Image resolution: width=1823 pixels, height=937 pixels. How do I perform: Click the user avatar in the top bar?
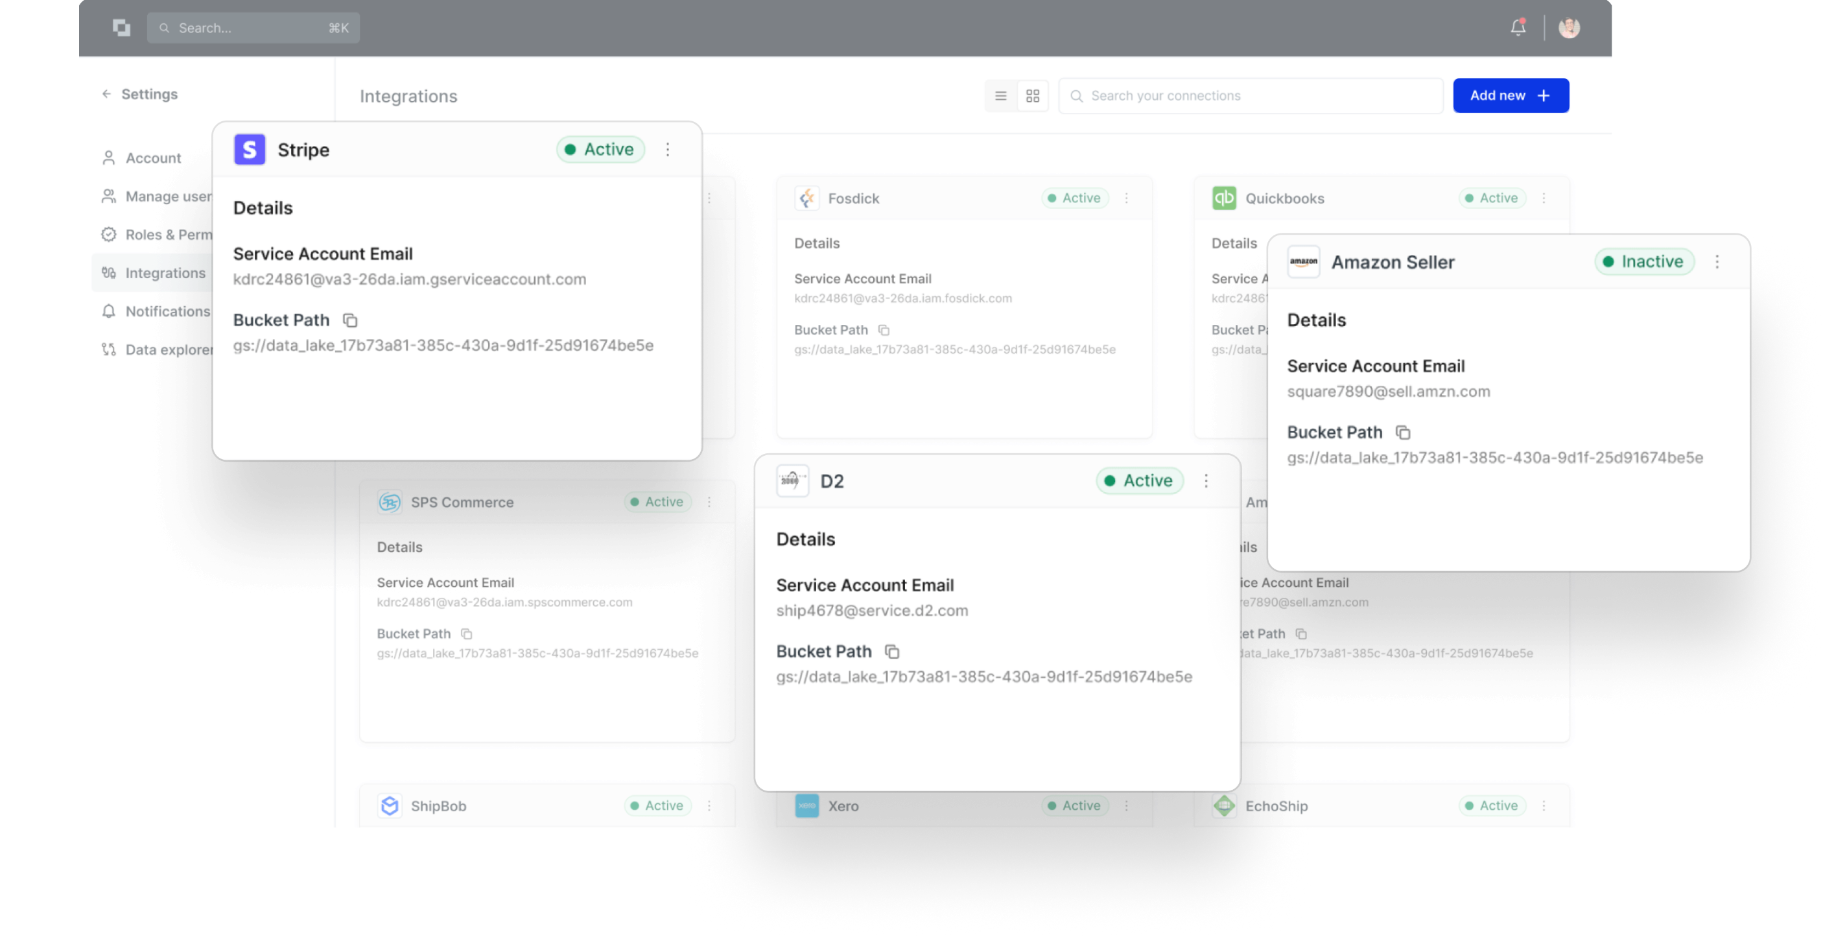pos(1569,28)
